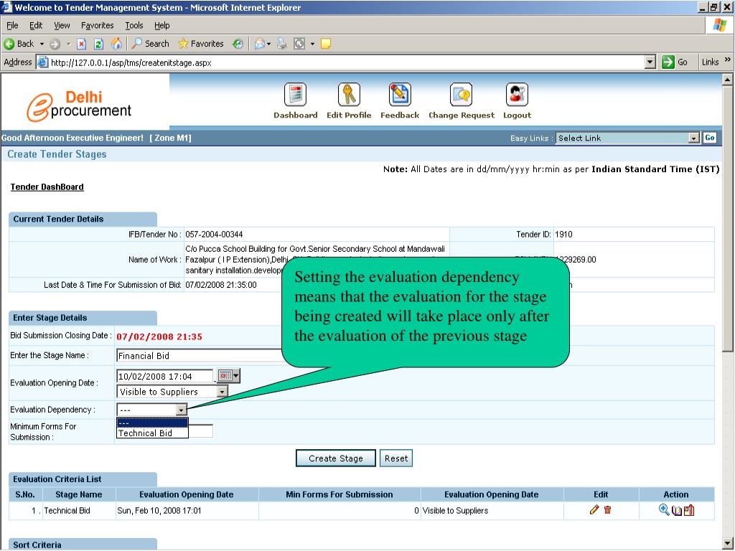This screenshot has width=735, height=551.
Task: Click the browser Forward arrow
Action: point(55,44)
